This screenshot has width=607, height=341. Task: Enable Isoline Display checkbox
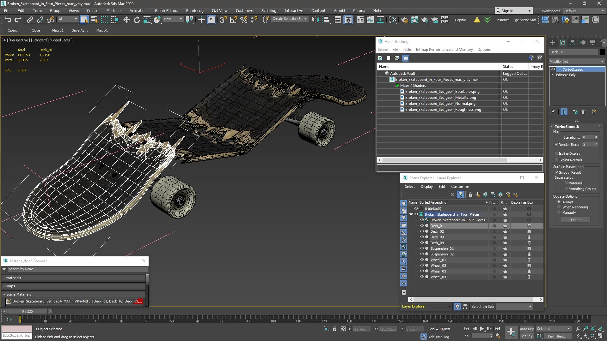click(x=556, y=153)
